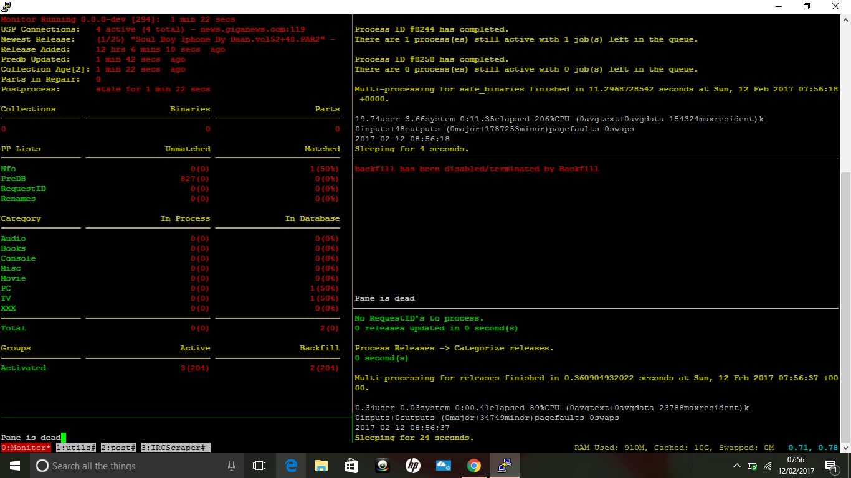Click the PuTTY scrollbar down arrow
The width and height of the screenshot is (851, 478).
(x=845, y=448)
